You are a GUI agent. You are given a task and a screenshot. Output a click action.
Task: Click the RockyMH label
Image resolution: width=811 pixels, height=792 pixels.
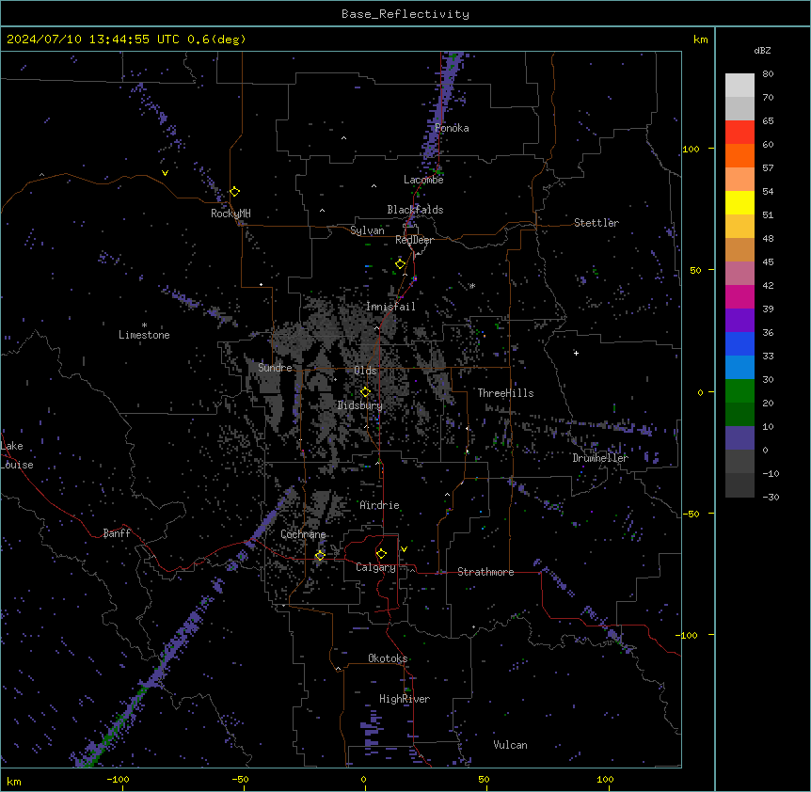[x=231, y=214]
